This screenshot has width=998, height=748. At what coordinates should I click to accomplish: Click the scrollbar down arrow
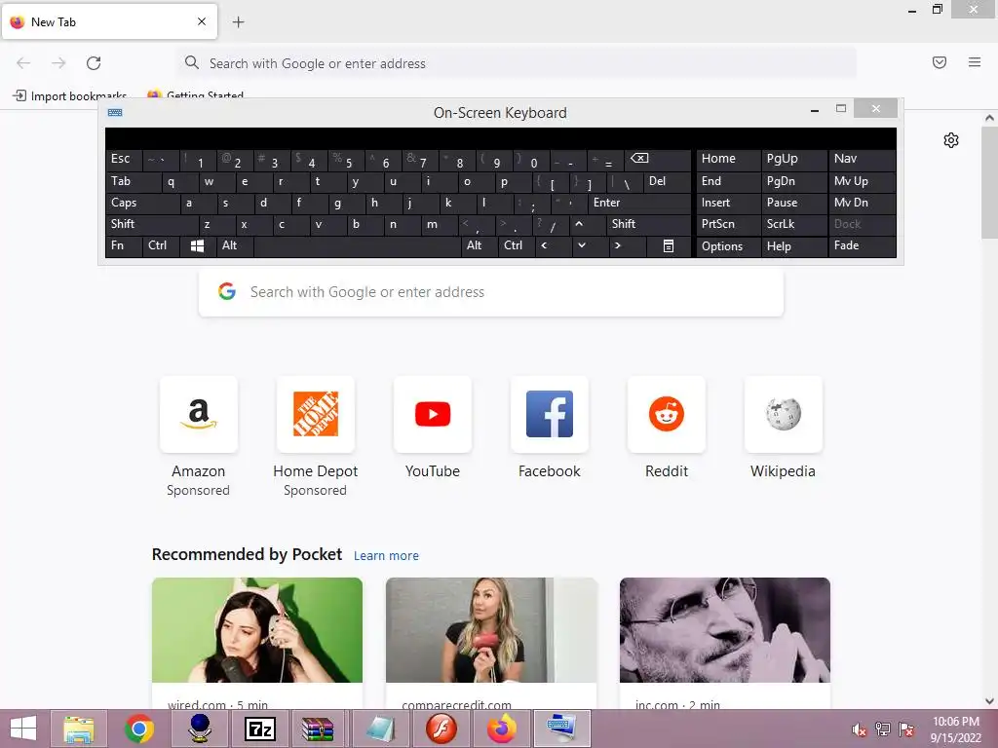[x=989, y=701]
